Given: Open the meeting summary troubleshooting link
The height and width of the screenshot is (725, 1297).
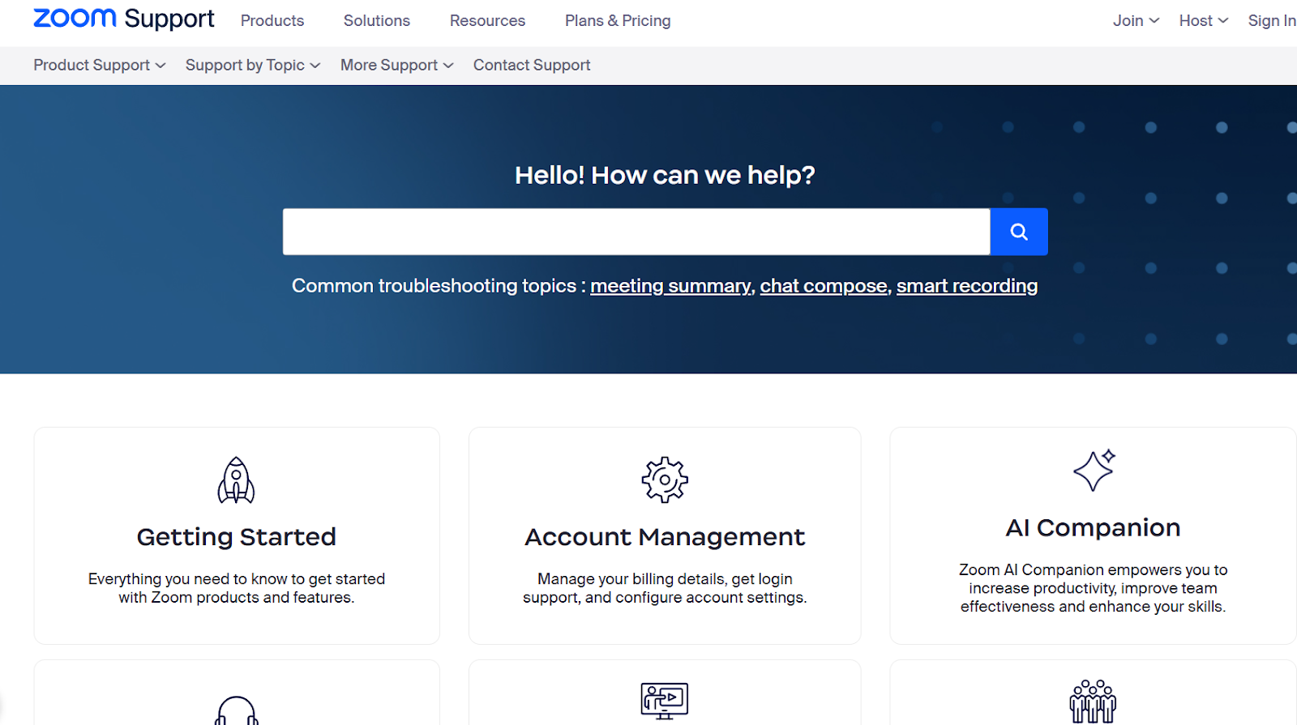Looking at the screenshot, I should click(670, 286).
